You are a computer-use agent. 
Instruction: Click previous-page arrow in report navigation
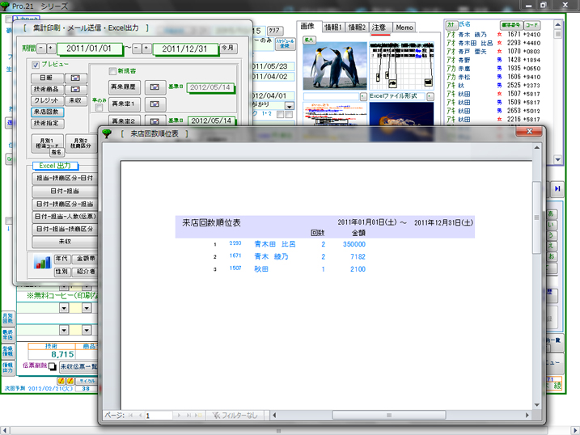click(x=140, y=416)
